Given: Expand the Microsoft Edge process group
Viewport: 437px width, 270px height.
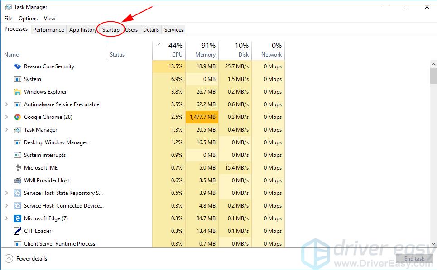Looking at the screenshot, I should coord(7,218).
